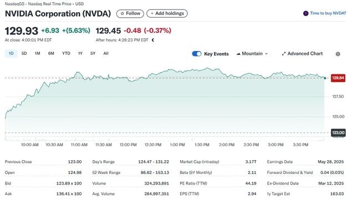Expand the Mountain chart style dropdown
Viewport: 348px width, 200px height.
(252, 54)
